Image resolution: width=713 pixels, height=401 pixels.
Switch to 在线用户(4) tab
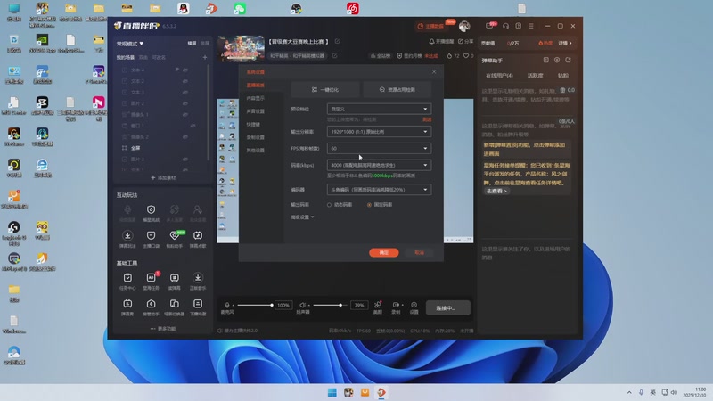click(499, 76)
